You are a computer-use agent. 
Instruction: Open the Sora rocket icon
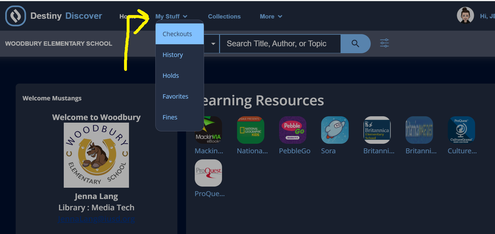335,130
